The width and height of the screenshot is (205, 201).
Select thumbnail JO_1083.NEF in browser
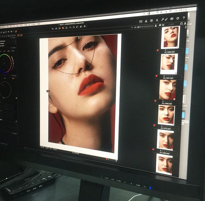click(165, 140)
